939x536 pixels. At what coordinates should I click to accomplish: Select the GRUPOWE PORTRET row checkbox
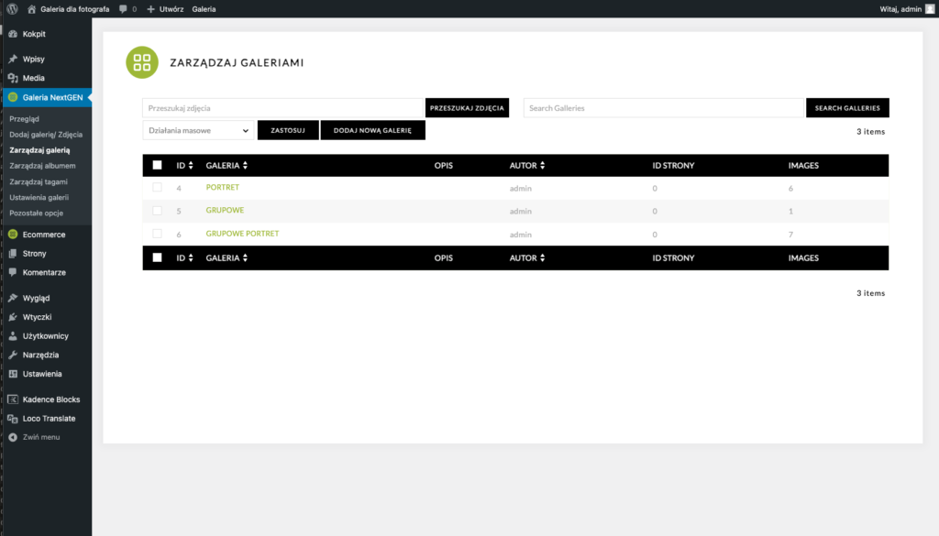pyautogui.click(x=157, y=234)
